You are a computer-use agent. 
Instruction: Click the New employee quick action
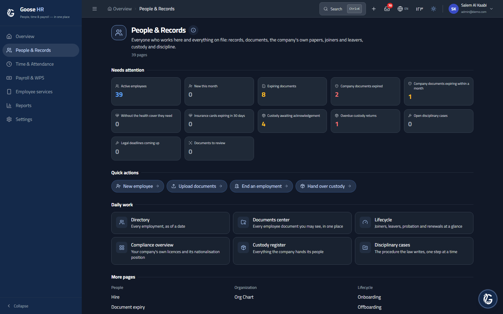click(138, 186)
